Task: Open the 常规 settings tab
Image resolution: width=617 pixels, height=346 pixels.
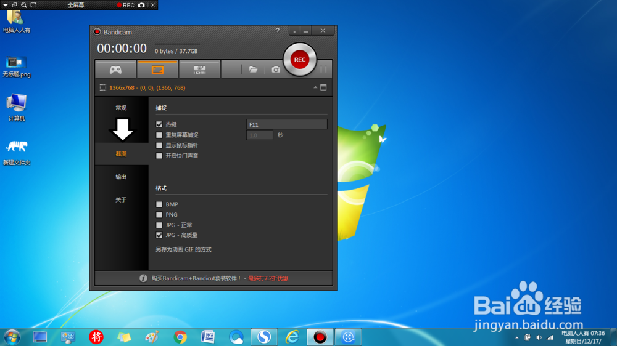Action: coord(121,108)
